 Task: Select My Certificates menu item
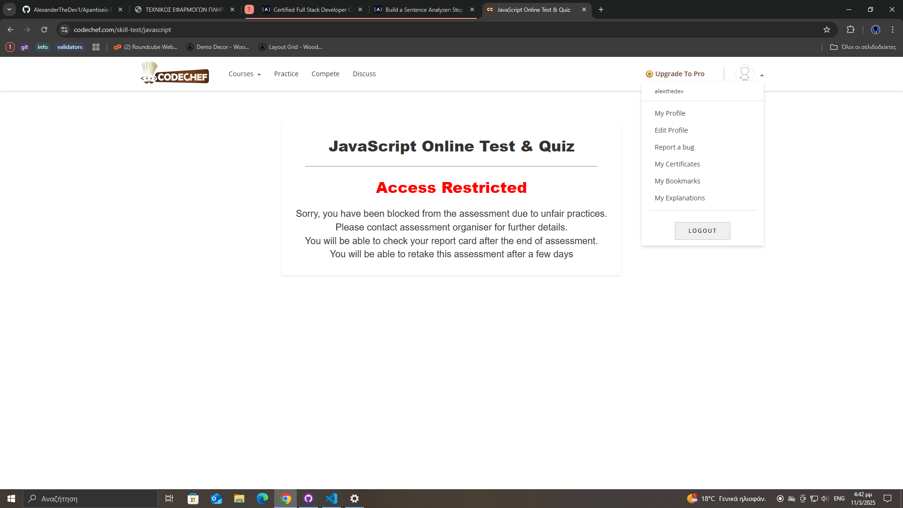click(677, 164)
